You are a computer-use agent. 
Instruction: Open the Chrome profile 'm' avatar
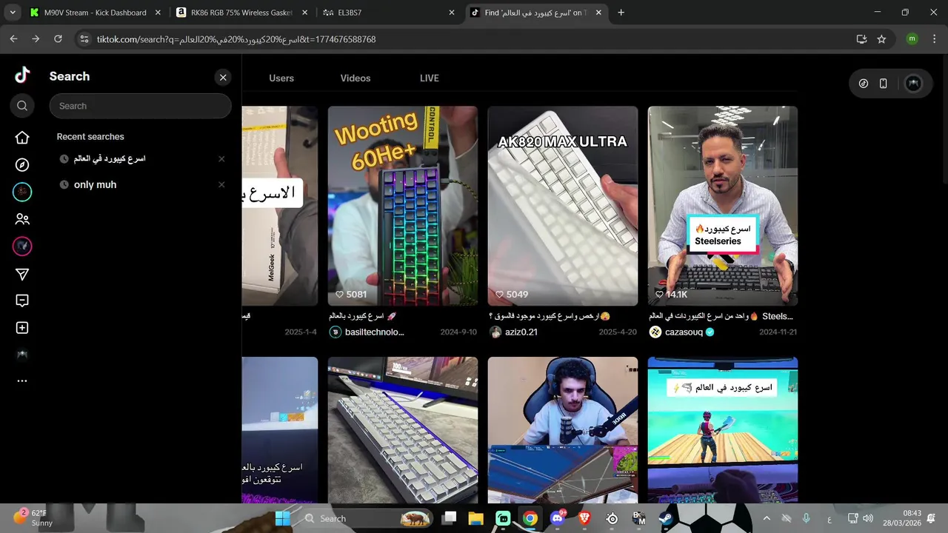coord(912,39)
